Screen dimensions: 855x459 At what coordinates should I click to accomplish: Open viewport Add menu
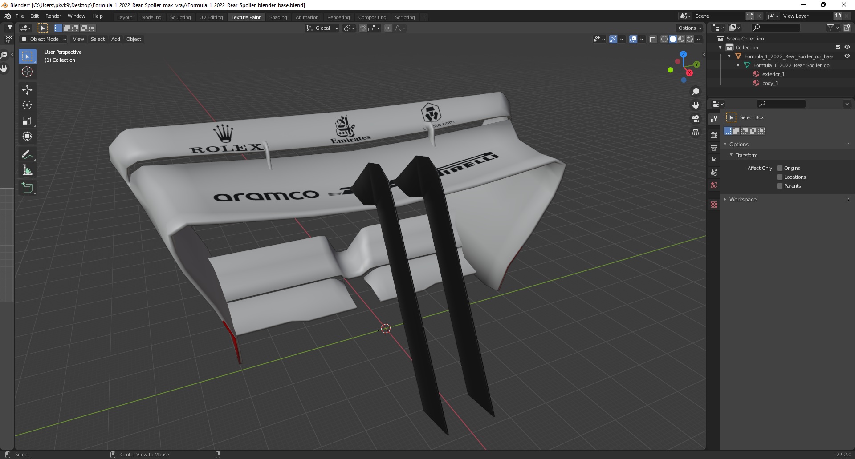pyautogui.click(x=115, y=39)
